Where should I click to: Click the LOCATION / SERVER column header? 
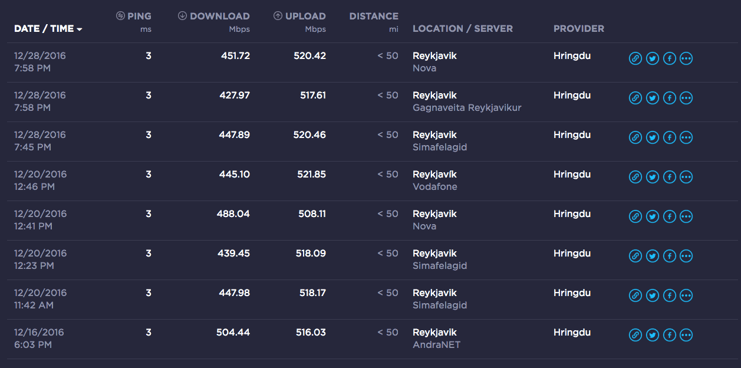[x=462, y=28]
